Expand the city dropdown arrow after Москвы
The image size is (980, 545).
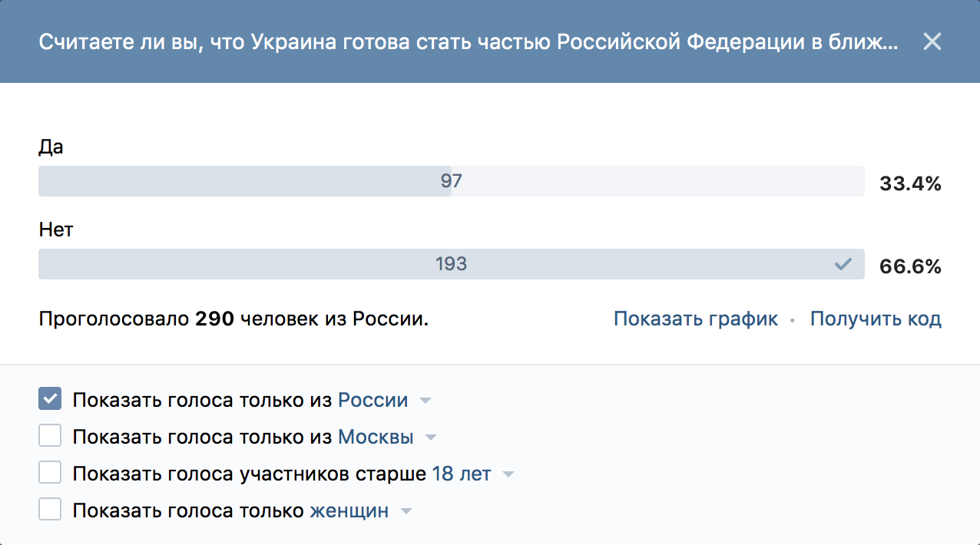tap(431, 438)
